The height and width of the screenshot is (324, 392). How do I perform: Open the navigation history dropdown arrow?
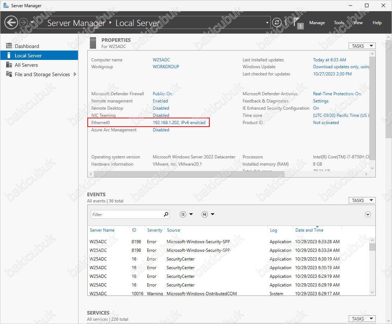point(32,23)
